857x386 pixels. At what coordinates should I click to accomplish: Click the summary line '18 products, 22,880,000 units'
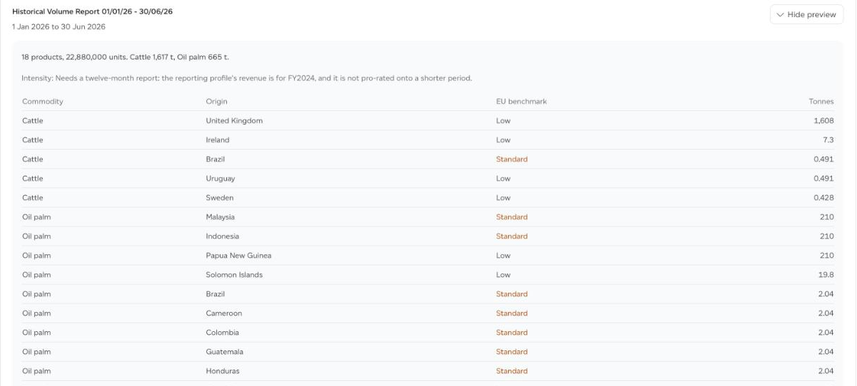point(126,57)
